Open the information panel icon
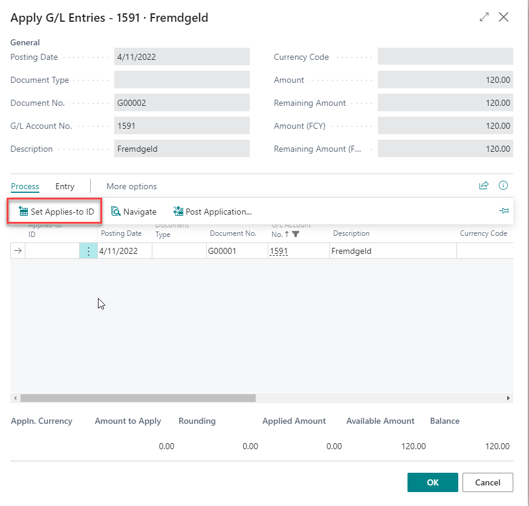The image size is (529, 506). (503, 186)
